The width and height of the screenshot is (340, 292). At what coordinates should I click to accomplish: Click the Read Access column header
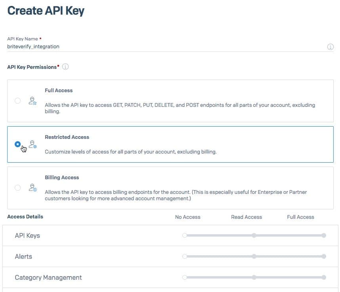[x=246, y=217]
